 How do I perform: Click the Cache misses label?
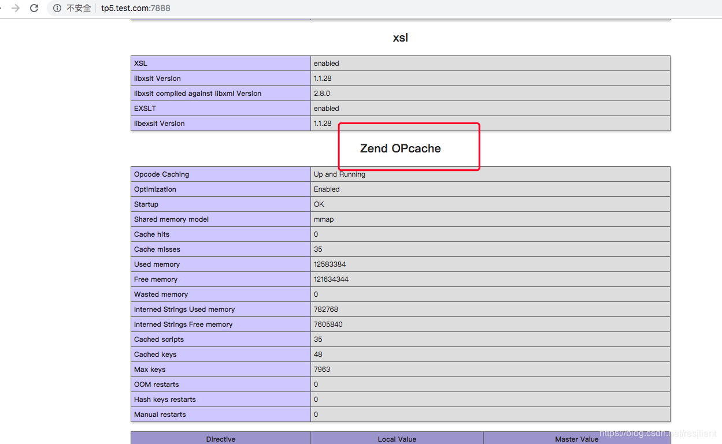157,249
